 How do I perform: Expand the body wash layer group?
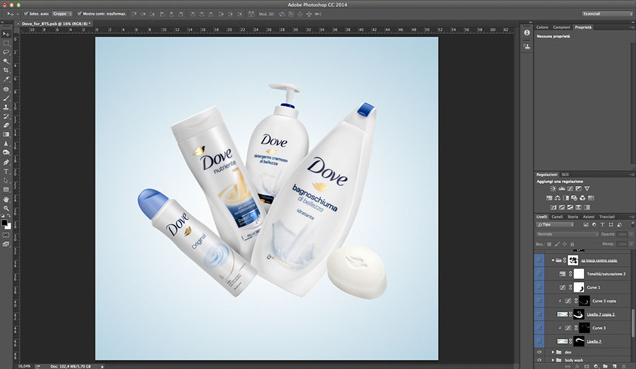(x=553, y=360)
